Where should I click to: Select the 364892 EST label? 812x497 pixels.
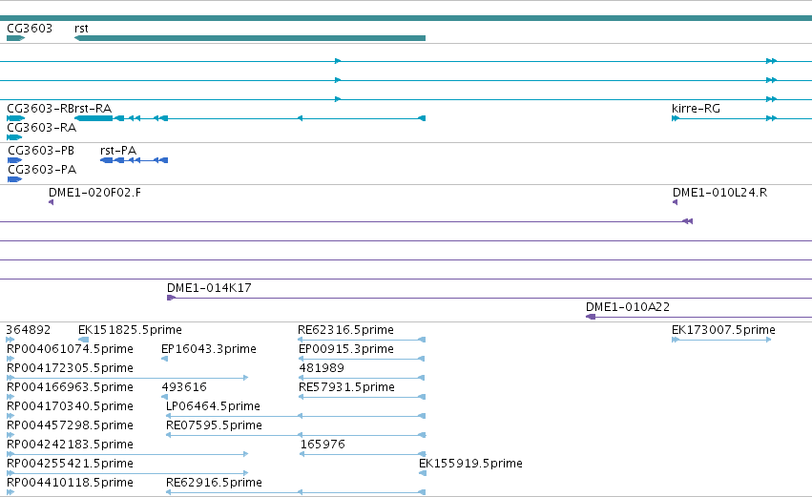[x=29, y=330]
